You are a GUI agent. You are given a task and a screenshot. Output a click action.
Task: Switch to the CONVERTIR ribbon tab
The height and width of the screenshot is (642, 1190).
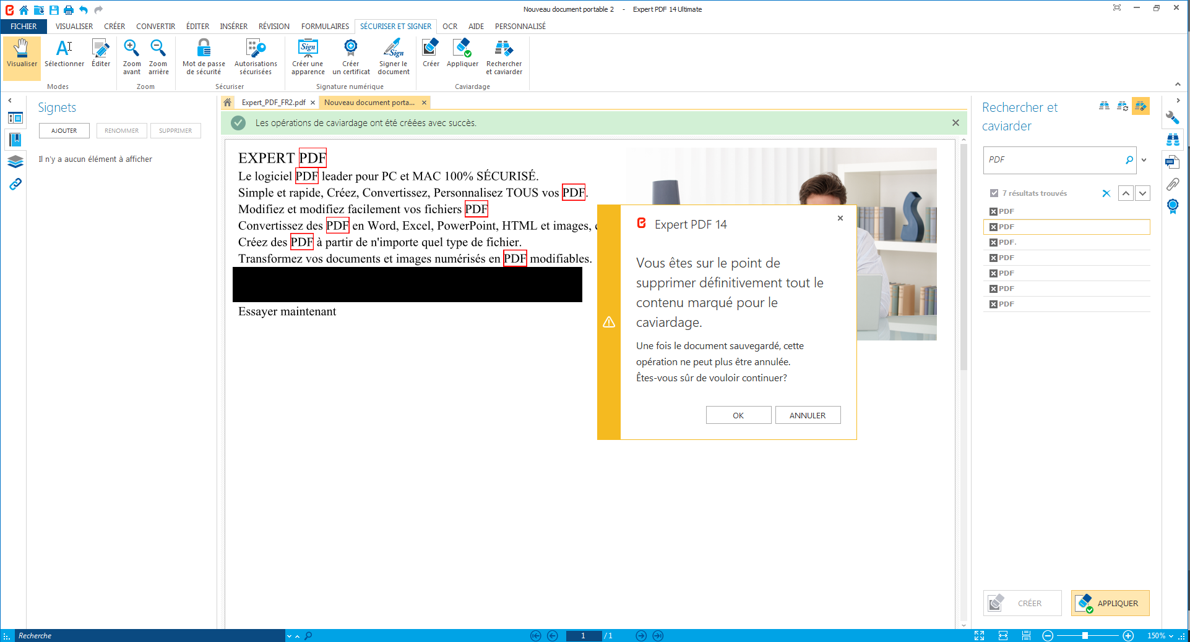(155, 27)
